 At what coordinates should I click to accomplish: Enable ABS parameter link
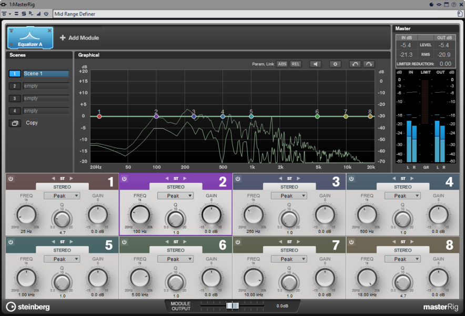pyautogui.click(x=282, y=64)
